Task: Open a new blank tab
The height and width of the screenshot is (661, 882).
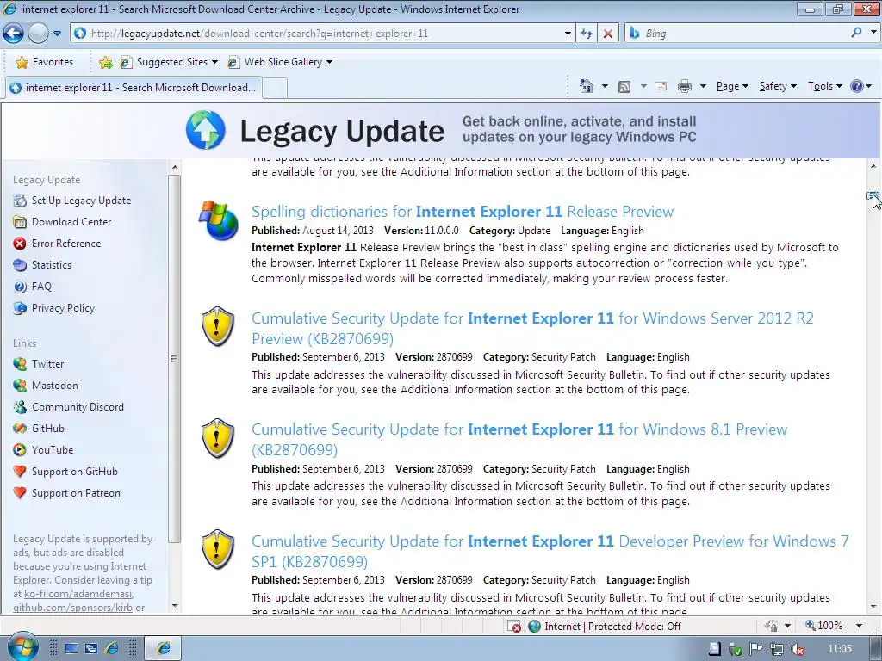Action: [275, 89]
